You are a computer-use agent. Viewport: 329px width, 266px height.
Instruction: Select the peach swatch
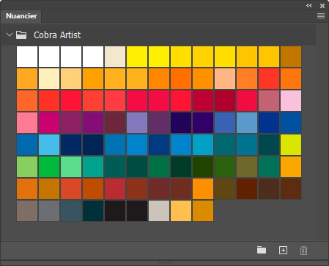click(x=225, y=79)
